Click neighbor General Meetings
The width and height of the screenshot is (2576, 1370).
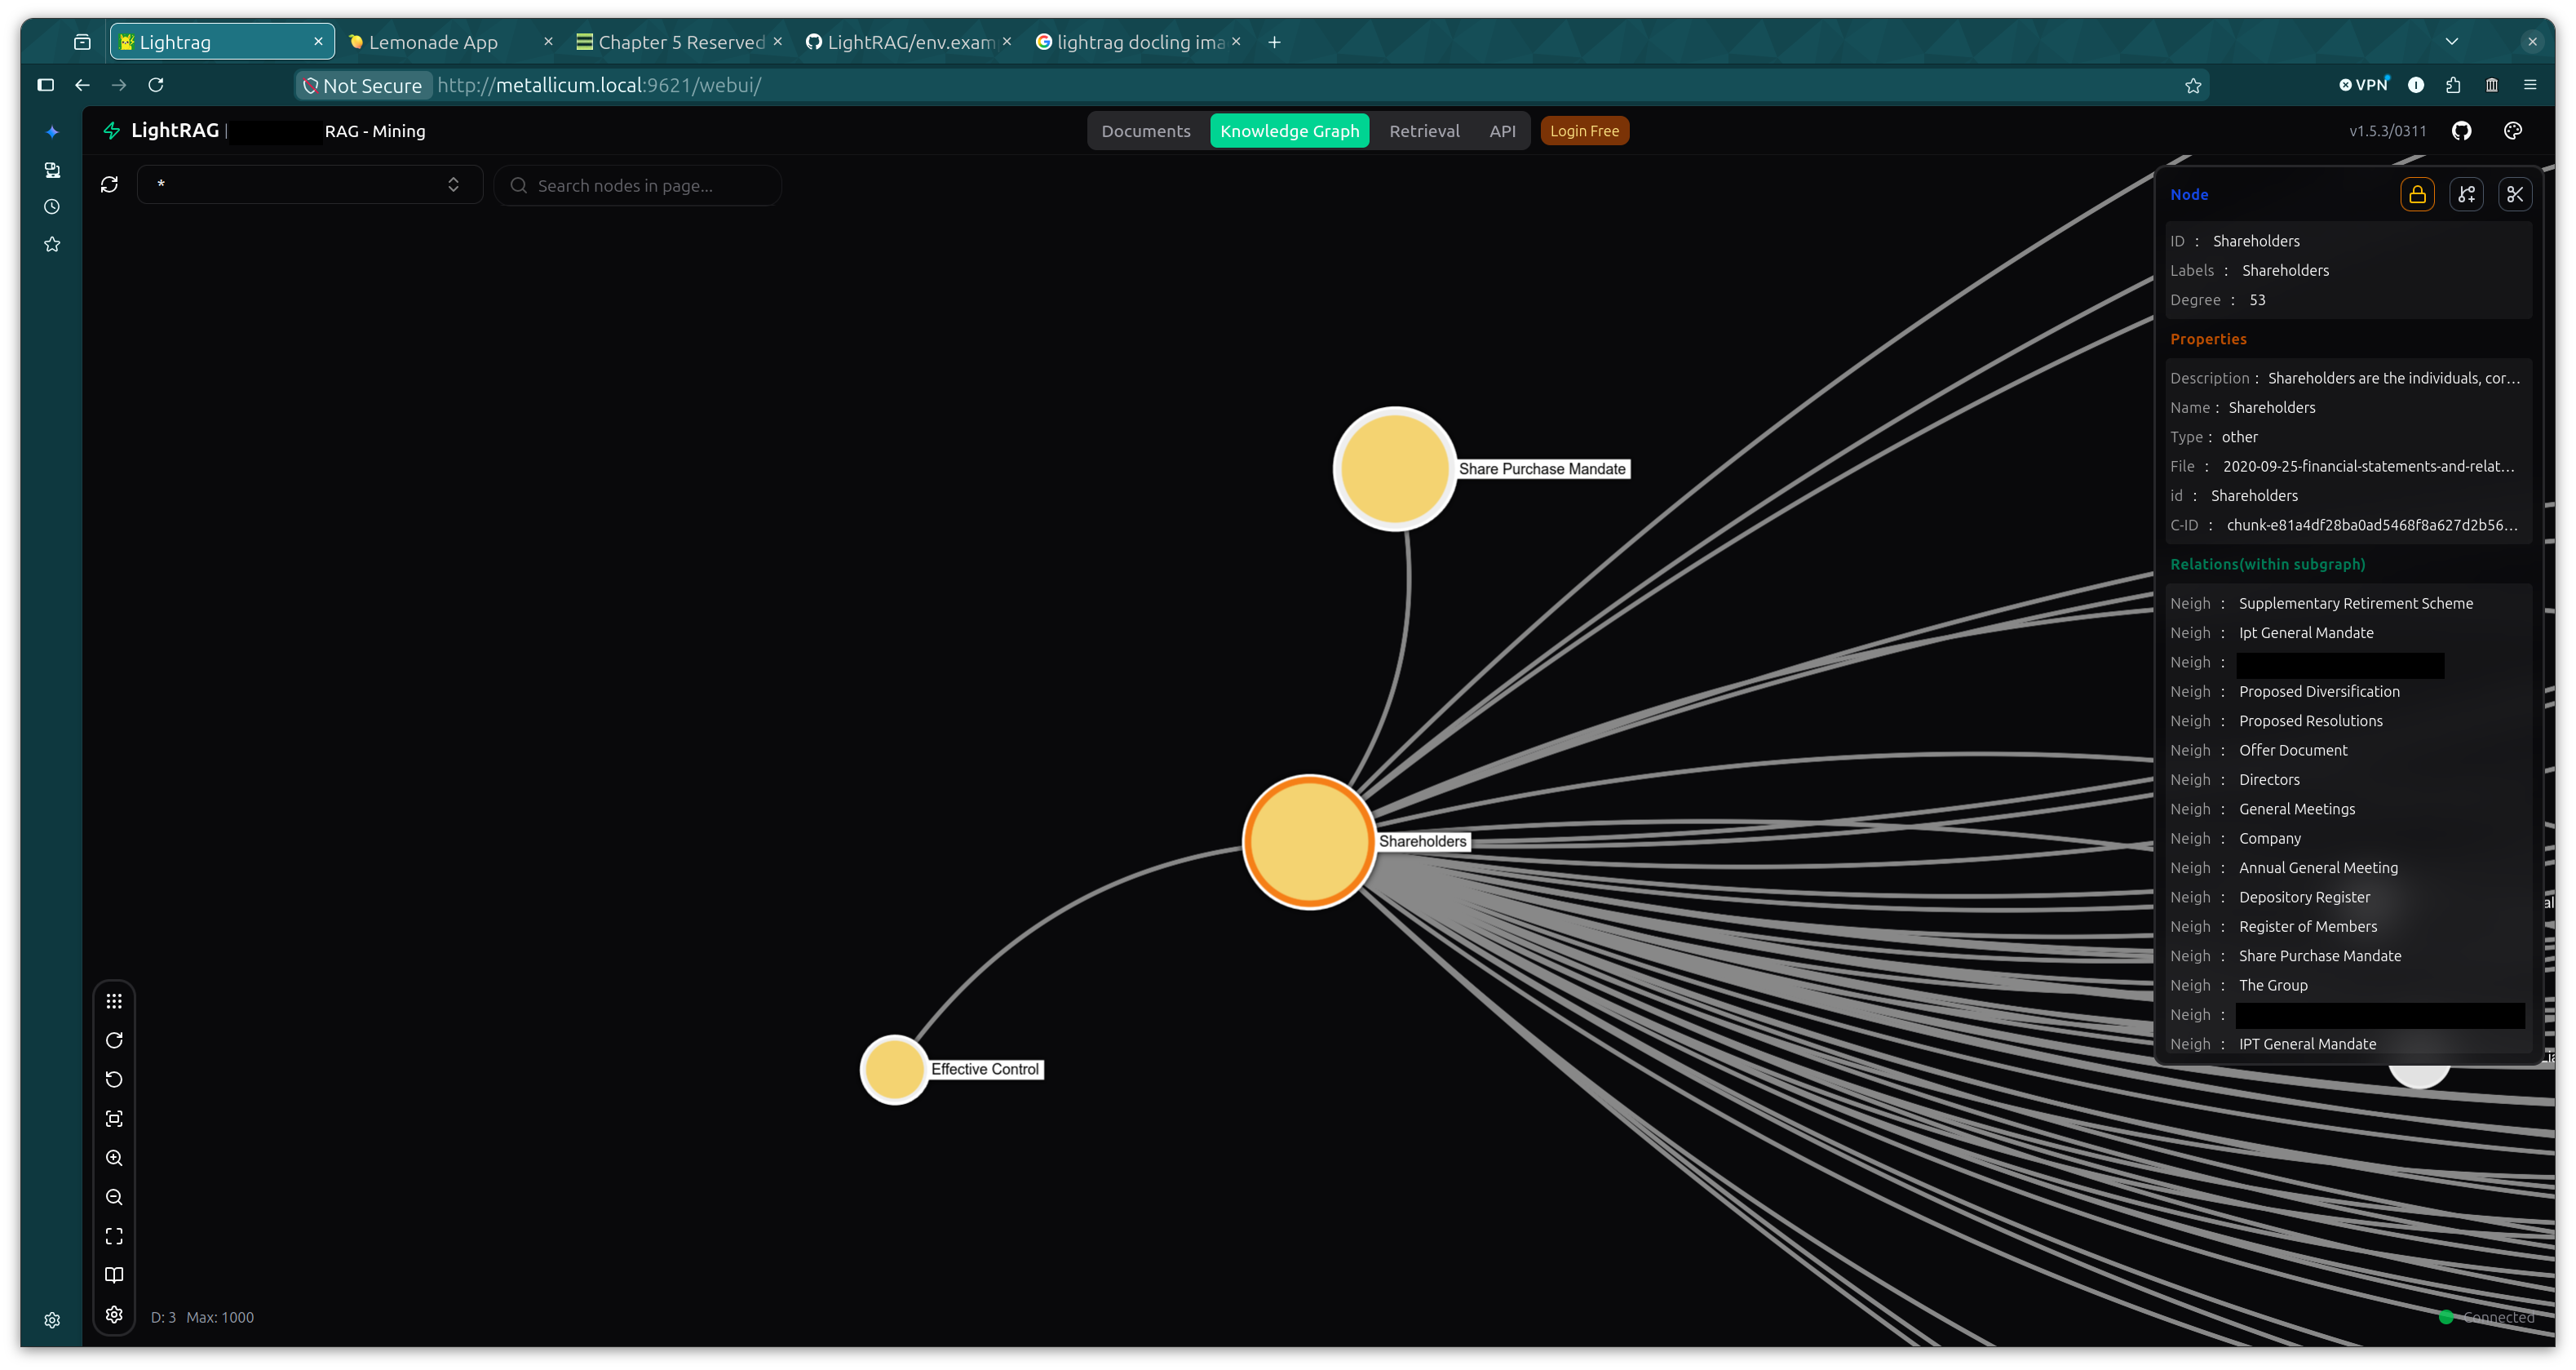(x=2296, y=809)
